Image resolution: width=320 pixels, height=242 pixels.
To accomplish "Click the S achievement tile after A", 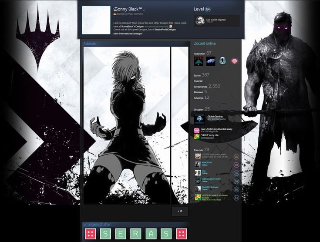I will point(166,234).
